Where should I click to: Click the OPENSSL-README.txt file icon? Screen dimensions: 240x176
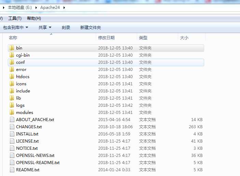pos(12,163)
